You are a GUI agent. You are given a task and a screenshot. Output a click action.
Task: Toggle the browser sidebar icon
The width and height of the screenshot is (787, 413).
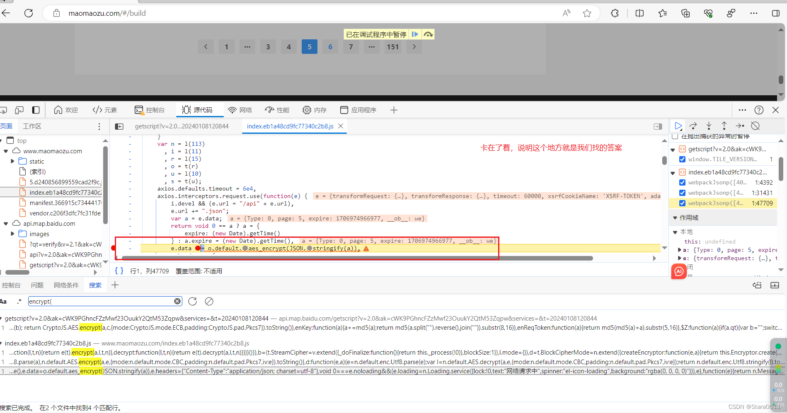coord(776,13)
